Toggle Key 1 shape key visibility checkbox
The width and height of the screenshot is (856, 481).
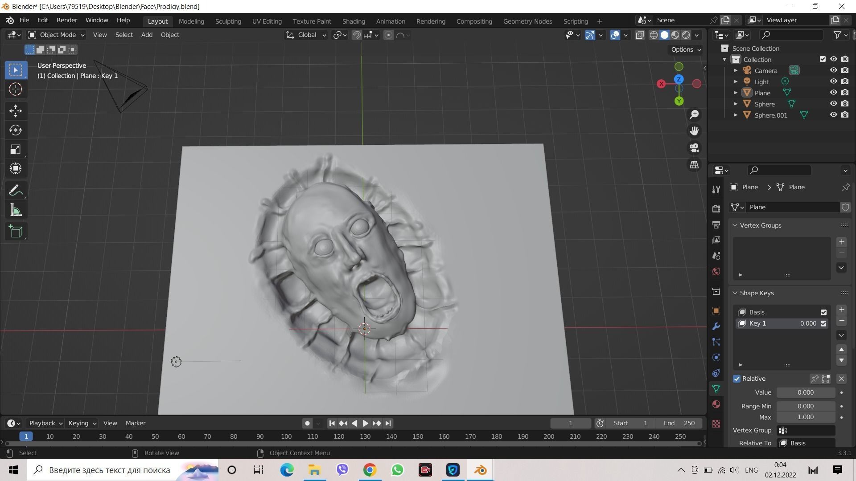tap(823, 323)
